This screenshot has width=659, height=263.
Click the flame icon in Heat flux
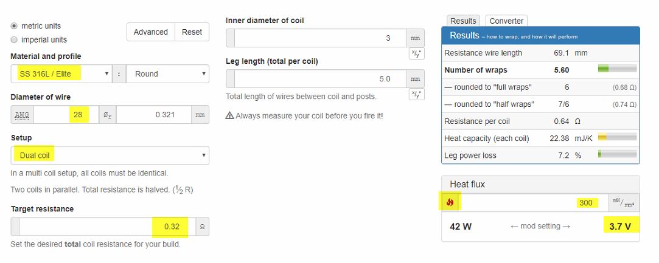click(450, 202)
